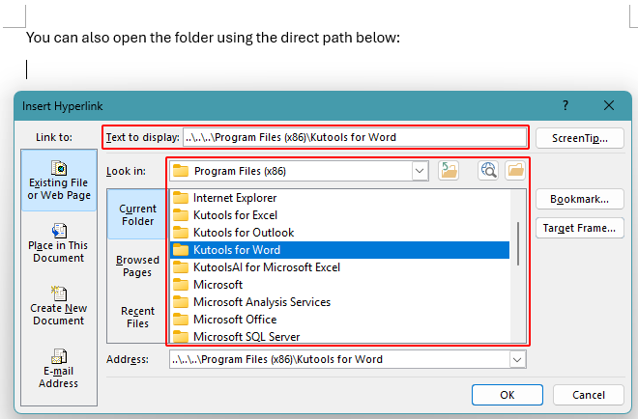
Task: Select E-mail Address link type
Action: [x=59, y=368]
